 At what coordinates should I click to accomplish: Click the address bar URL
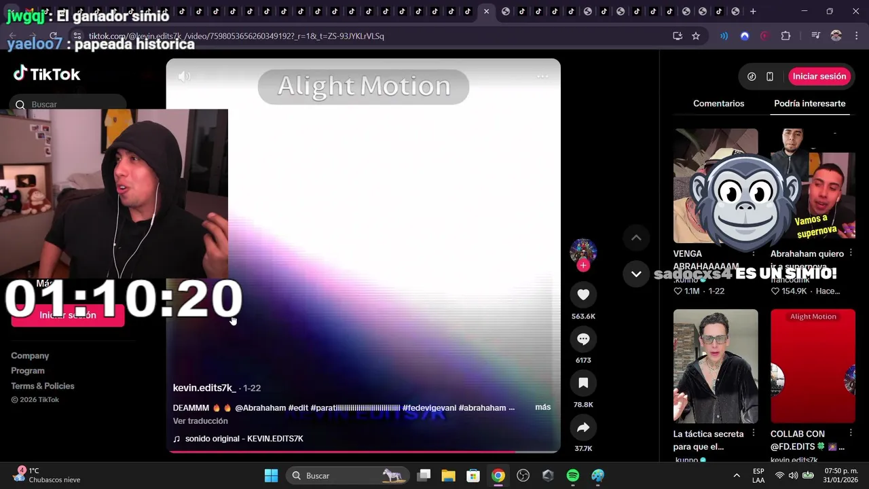(236, 36)
